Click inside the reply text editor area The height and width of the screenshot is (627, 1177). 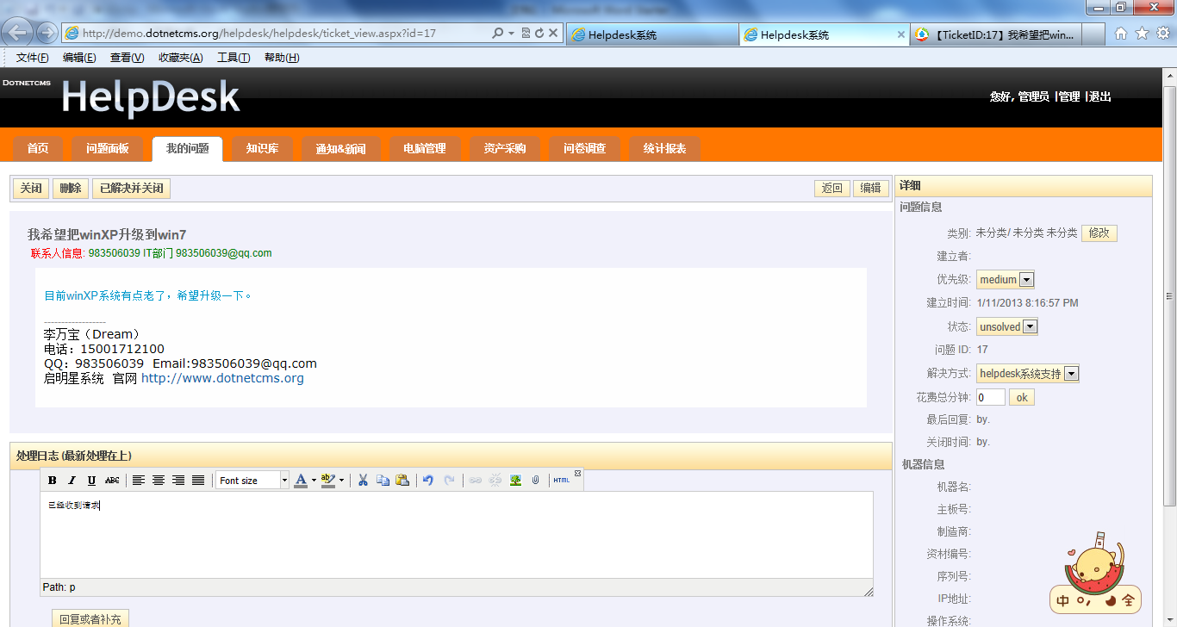(457, 534)
